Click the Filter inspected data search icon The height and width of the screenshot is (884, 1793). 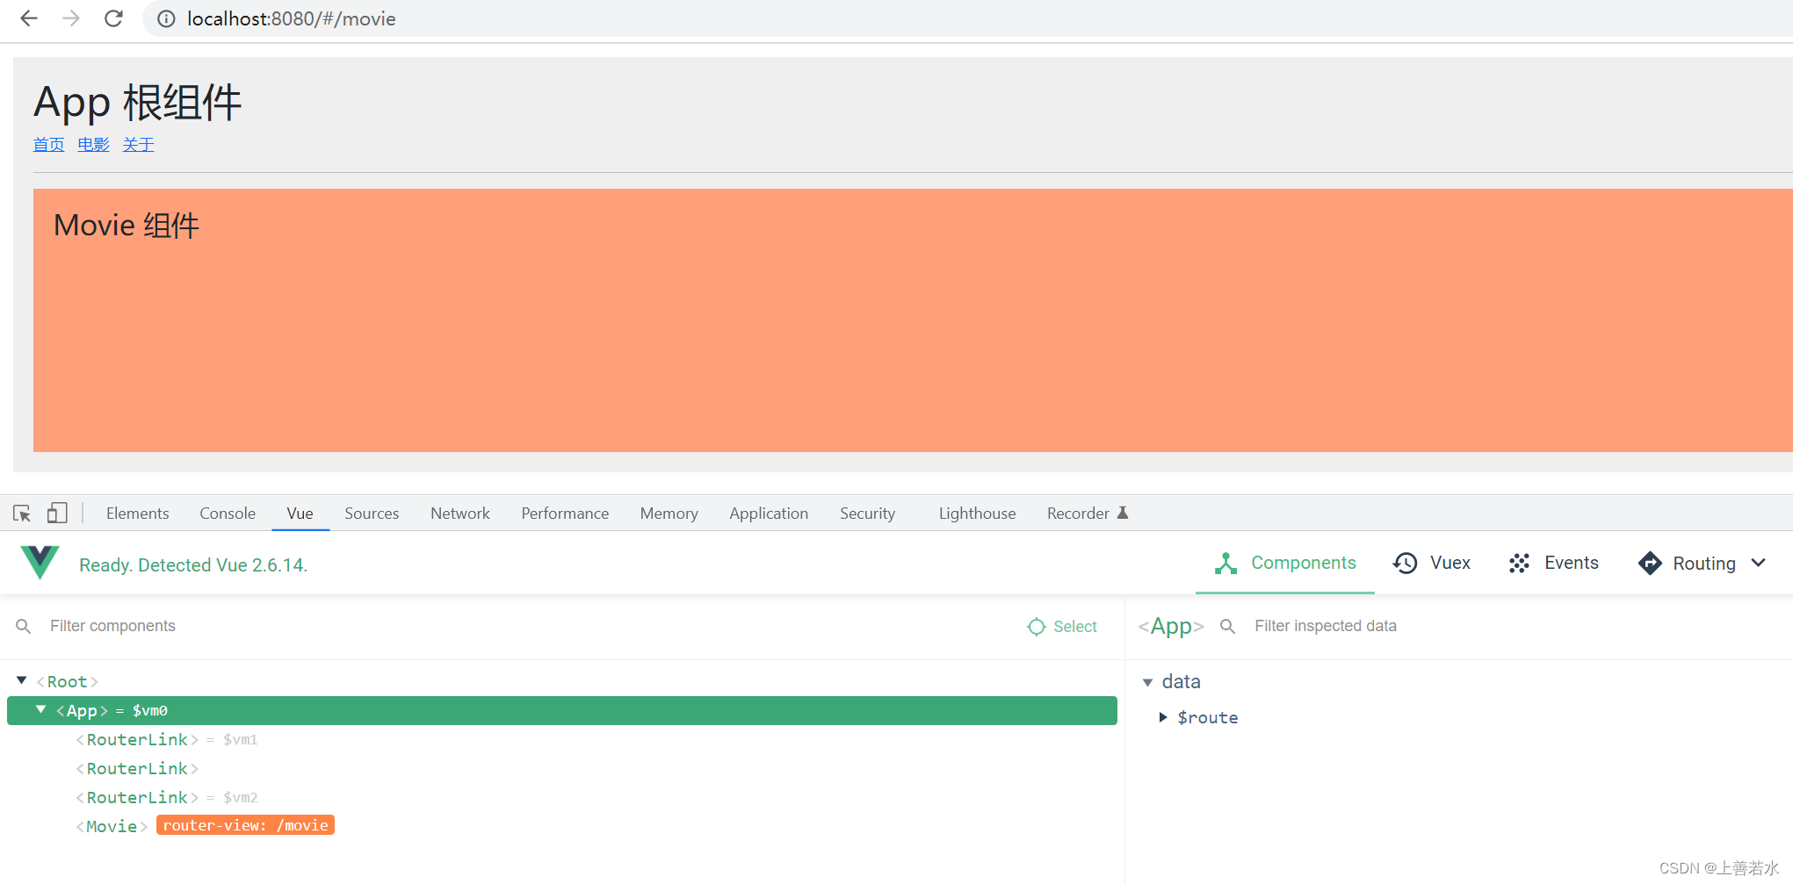point(1228,626)
